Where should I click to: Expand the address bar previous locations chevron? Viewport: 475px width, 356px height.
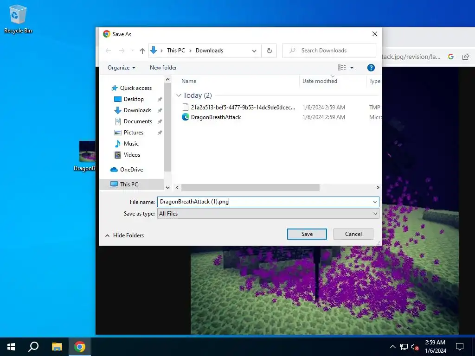coord(254,51)
